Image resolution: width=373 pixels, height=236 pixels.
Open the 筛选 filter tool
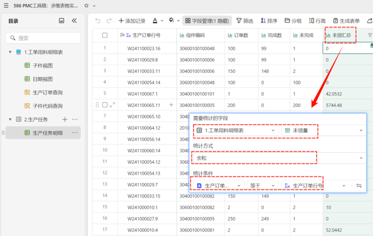tap(245, 21)
